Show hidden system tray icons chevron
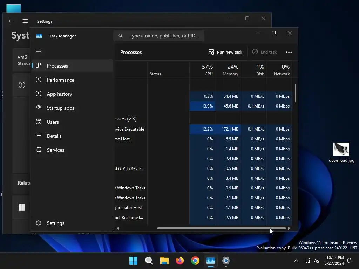Screen dimensions: 359x269 (x=296, y=261)
